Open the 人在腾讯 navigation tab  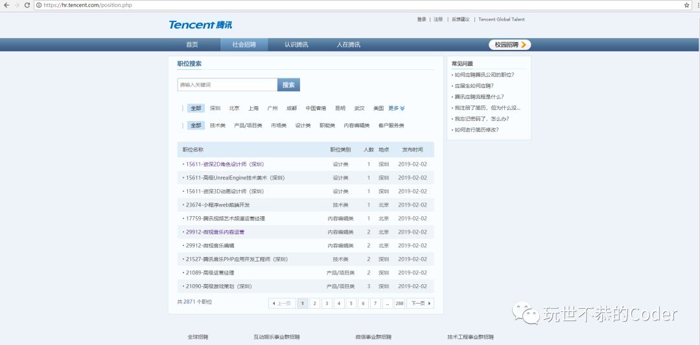coord(348,45)
